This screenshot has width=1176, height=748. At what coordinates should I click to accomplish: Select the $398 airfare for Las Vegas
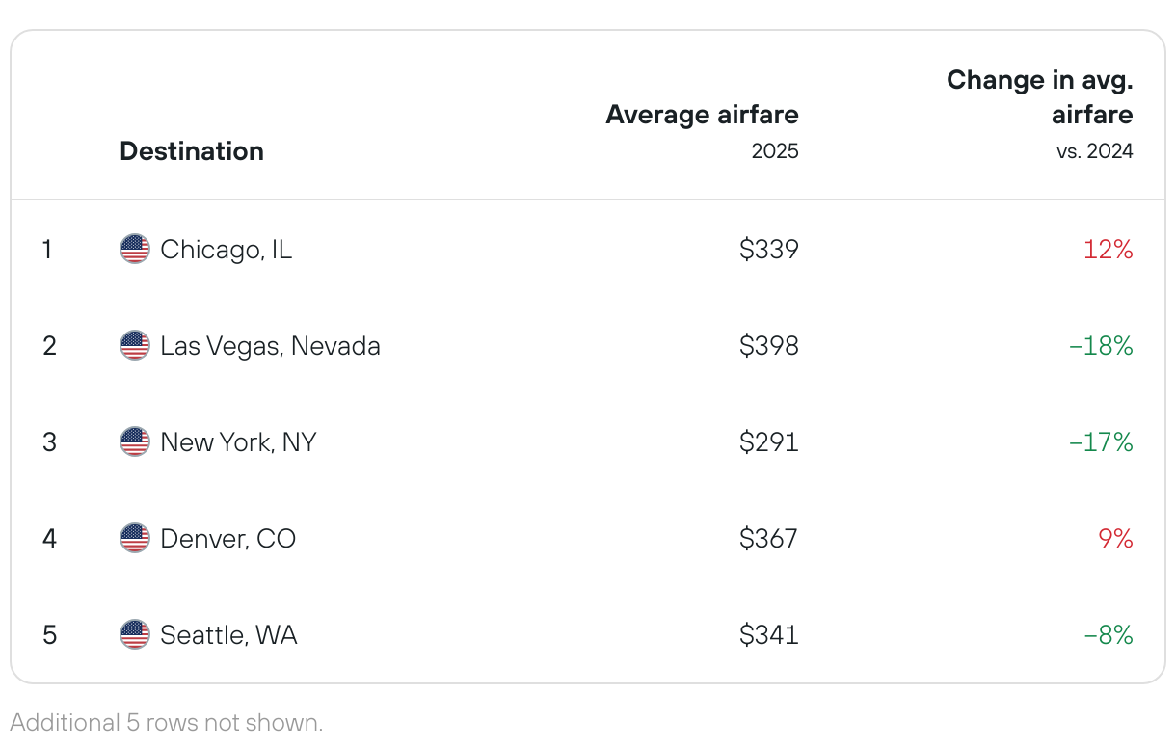769,345
